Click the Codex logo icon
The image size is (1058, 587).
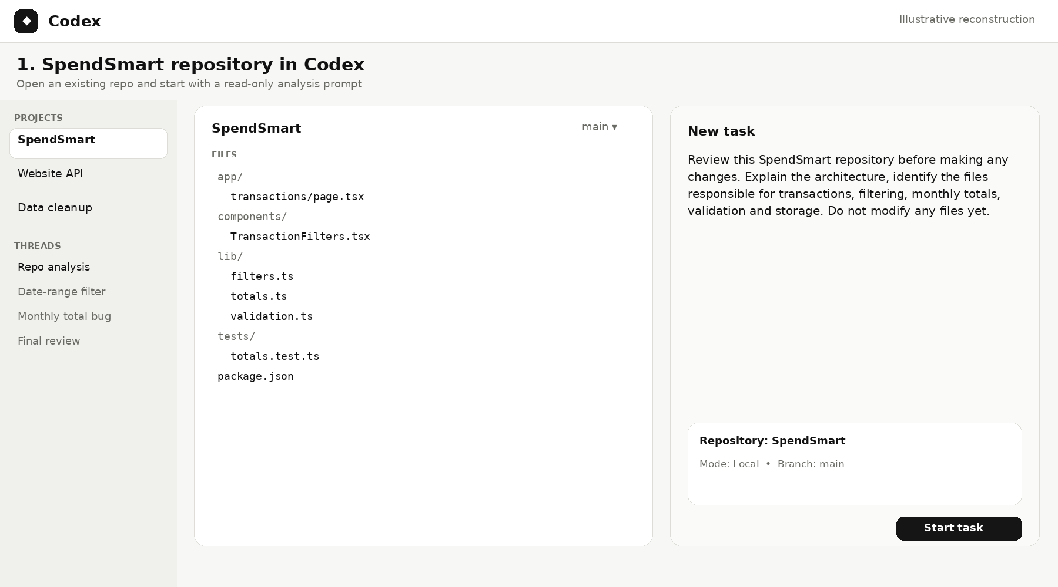(x=26, y=21)
